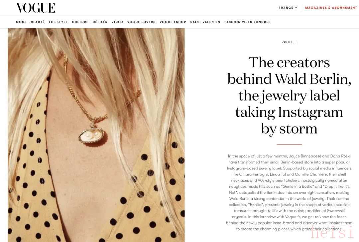359x242 pixels.
Task: Click the article intro paragraph text
Action: point(289,192)
